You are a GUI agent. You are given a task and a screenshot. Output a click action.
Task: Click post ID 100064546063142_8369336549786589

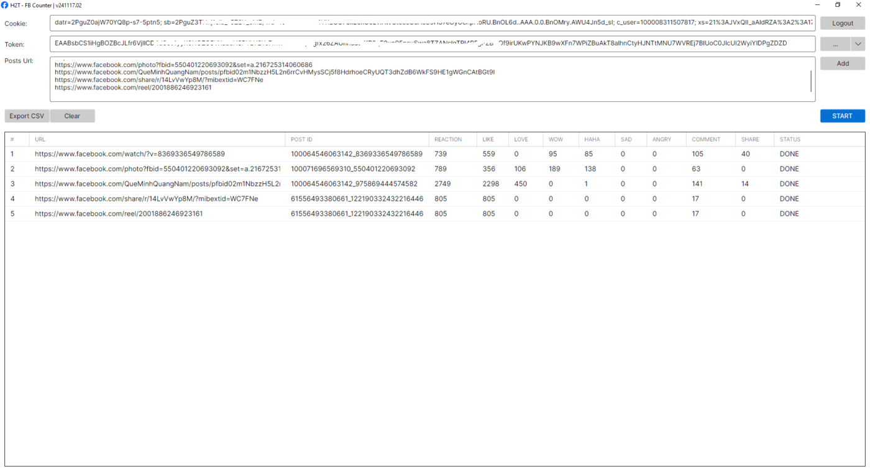click(x=357, y=154)
